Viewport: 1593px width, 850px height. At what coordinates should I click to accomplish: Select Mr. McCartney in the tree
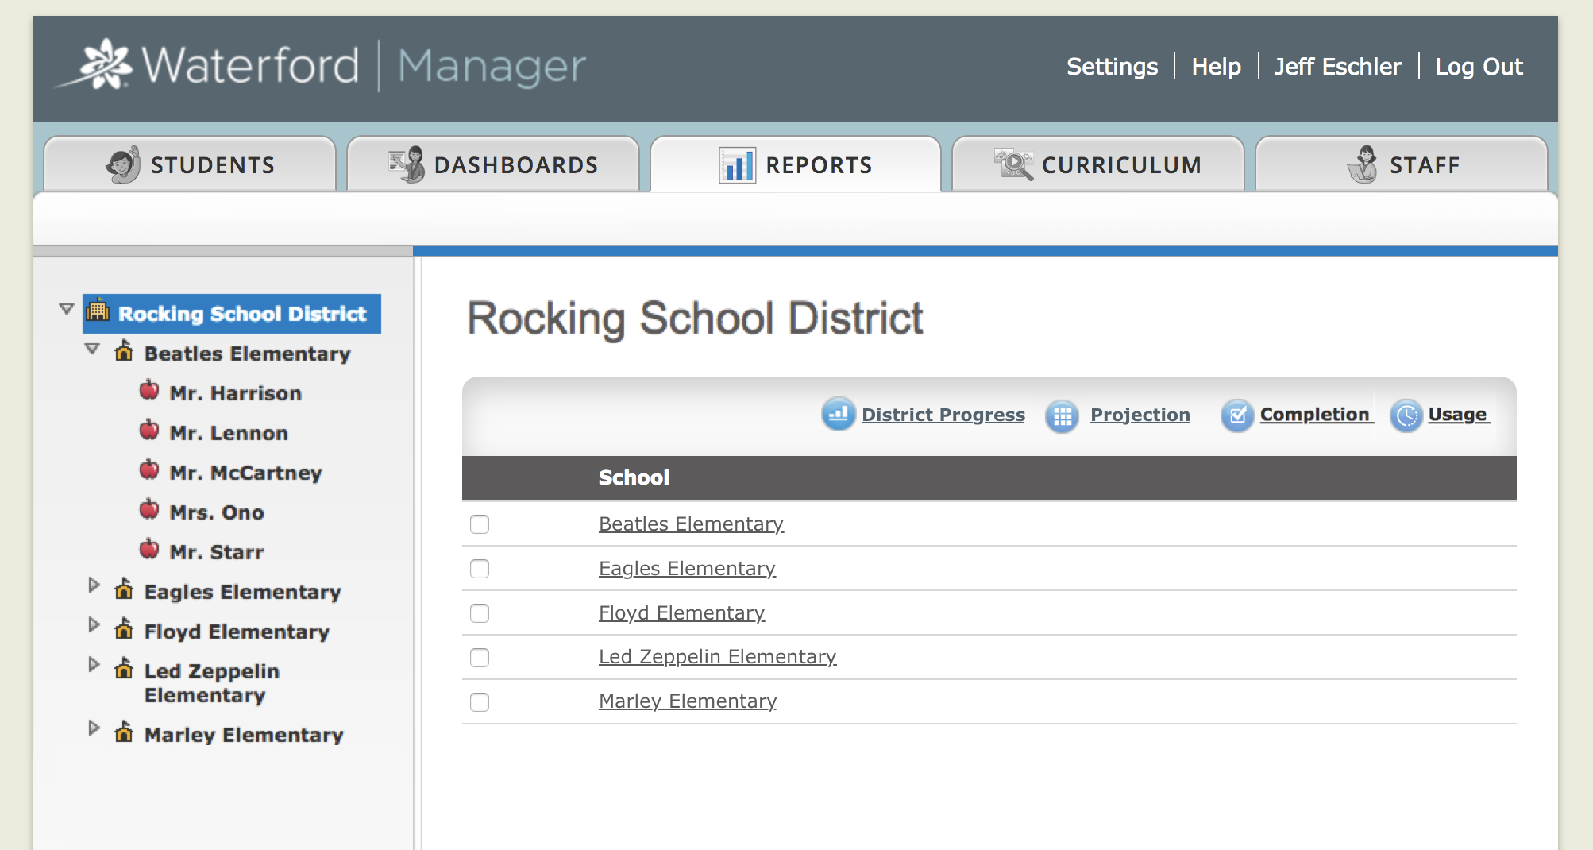246,473
